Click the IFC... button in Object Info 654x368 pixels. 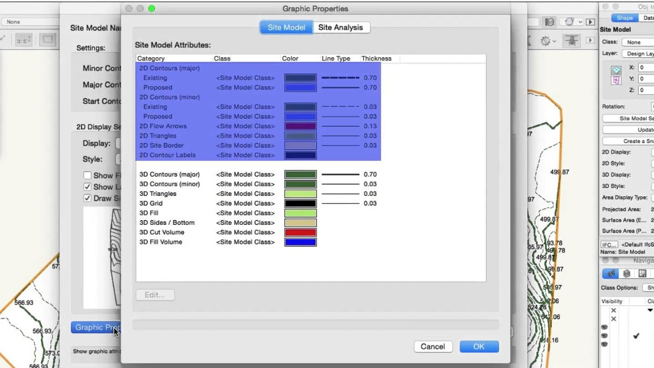tap(609, 244)
